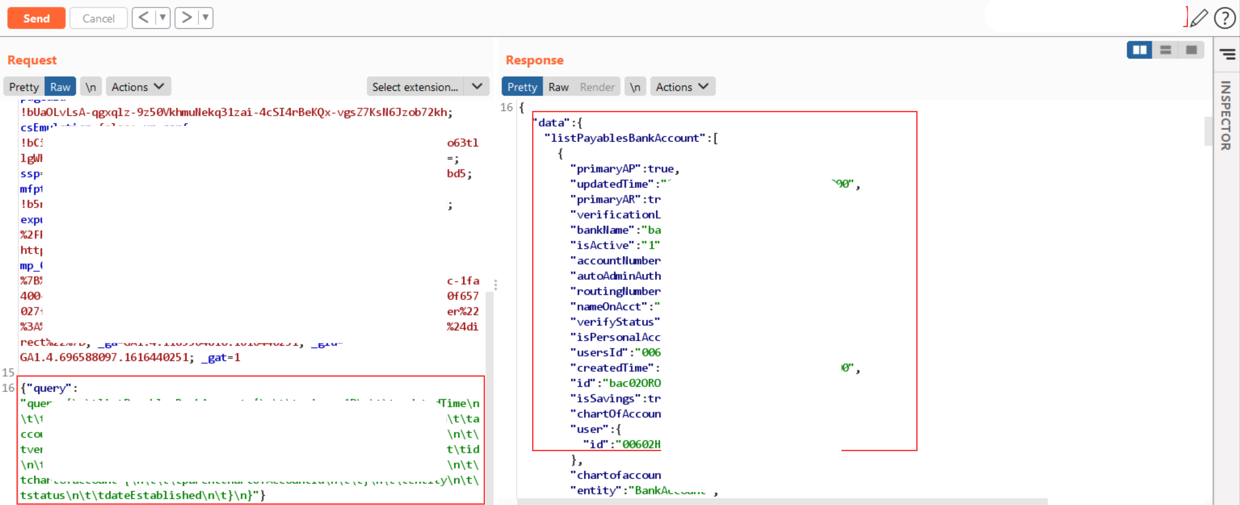Select the Response Pretty tab
This screenshot has width=1240, height=505.
(522, 87)
